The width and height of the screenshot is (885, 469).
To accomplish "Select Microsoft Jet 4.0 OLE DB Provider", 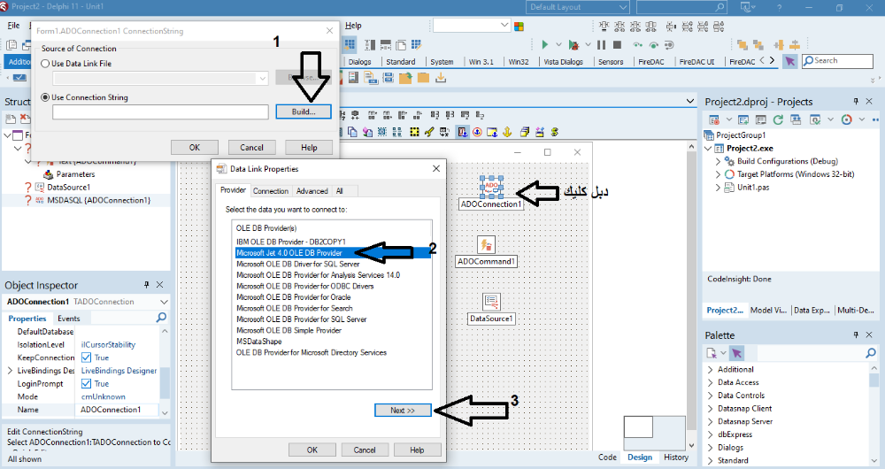I will click(x=334, y=253).
